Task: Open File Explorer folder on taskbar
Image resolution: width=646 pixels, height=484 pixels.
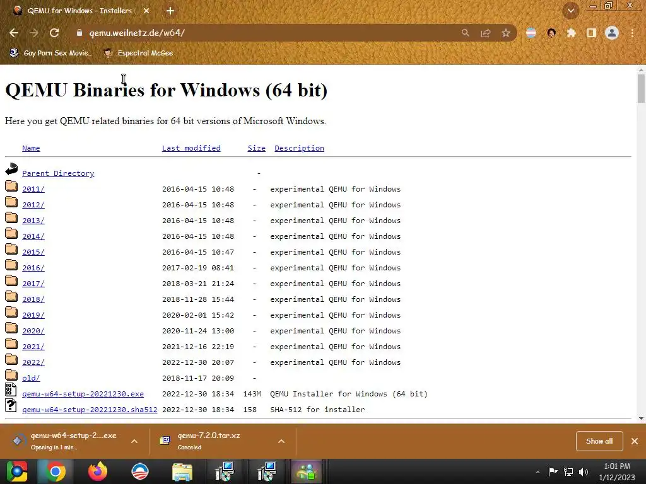Action: point(182,472)
